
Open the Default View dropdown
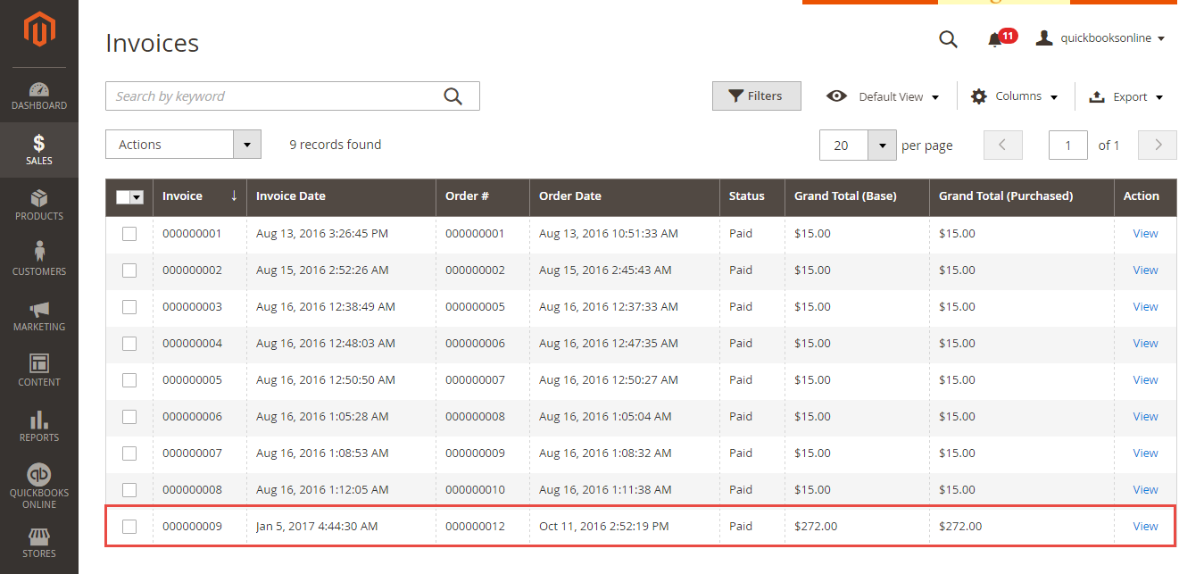[x=884, y=96]
